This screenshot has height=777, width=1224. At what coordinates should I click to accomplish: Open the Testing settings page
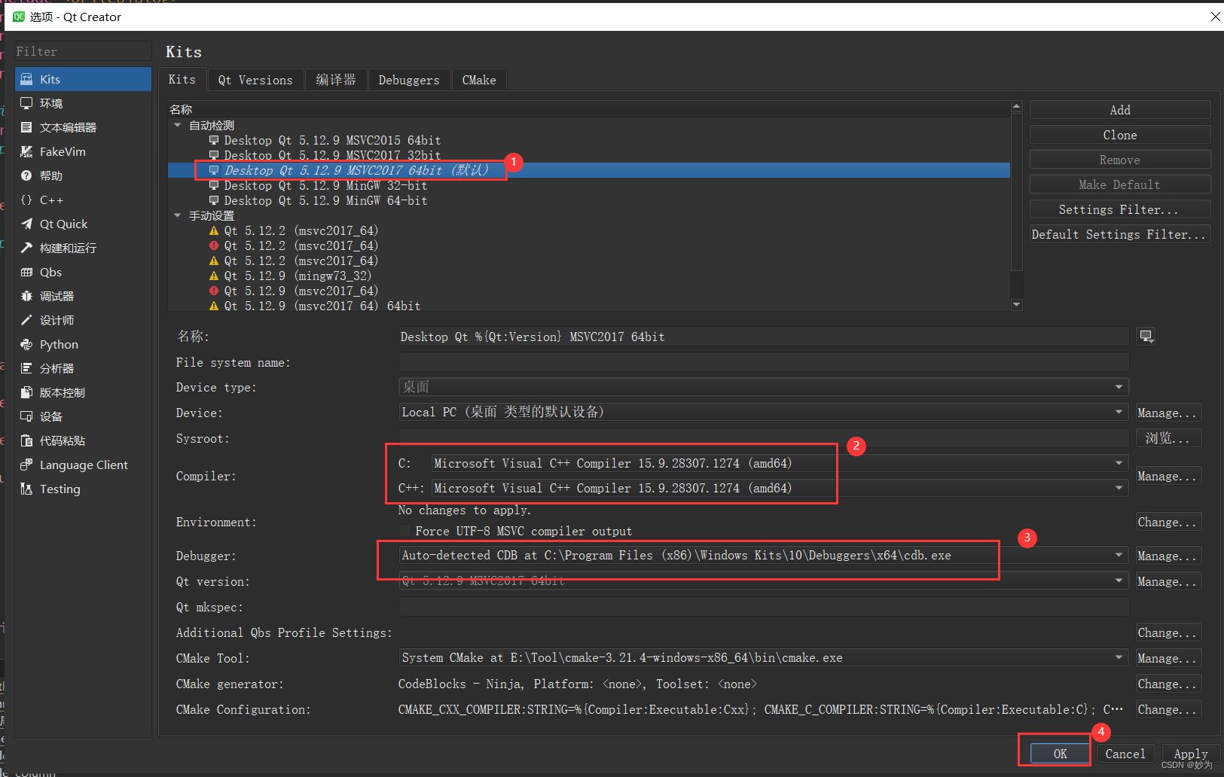coord(59,489)
